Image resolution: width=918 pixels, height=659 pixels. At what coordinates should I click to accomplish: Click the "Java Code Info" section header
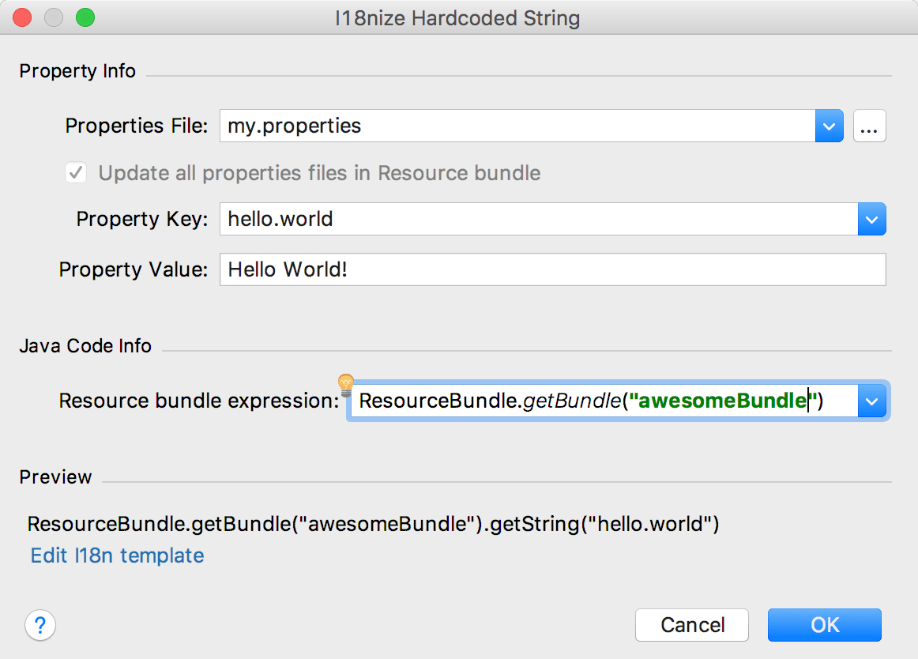(85, 345)
